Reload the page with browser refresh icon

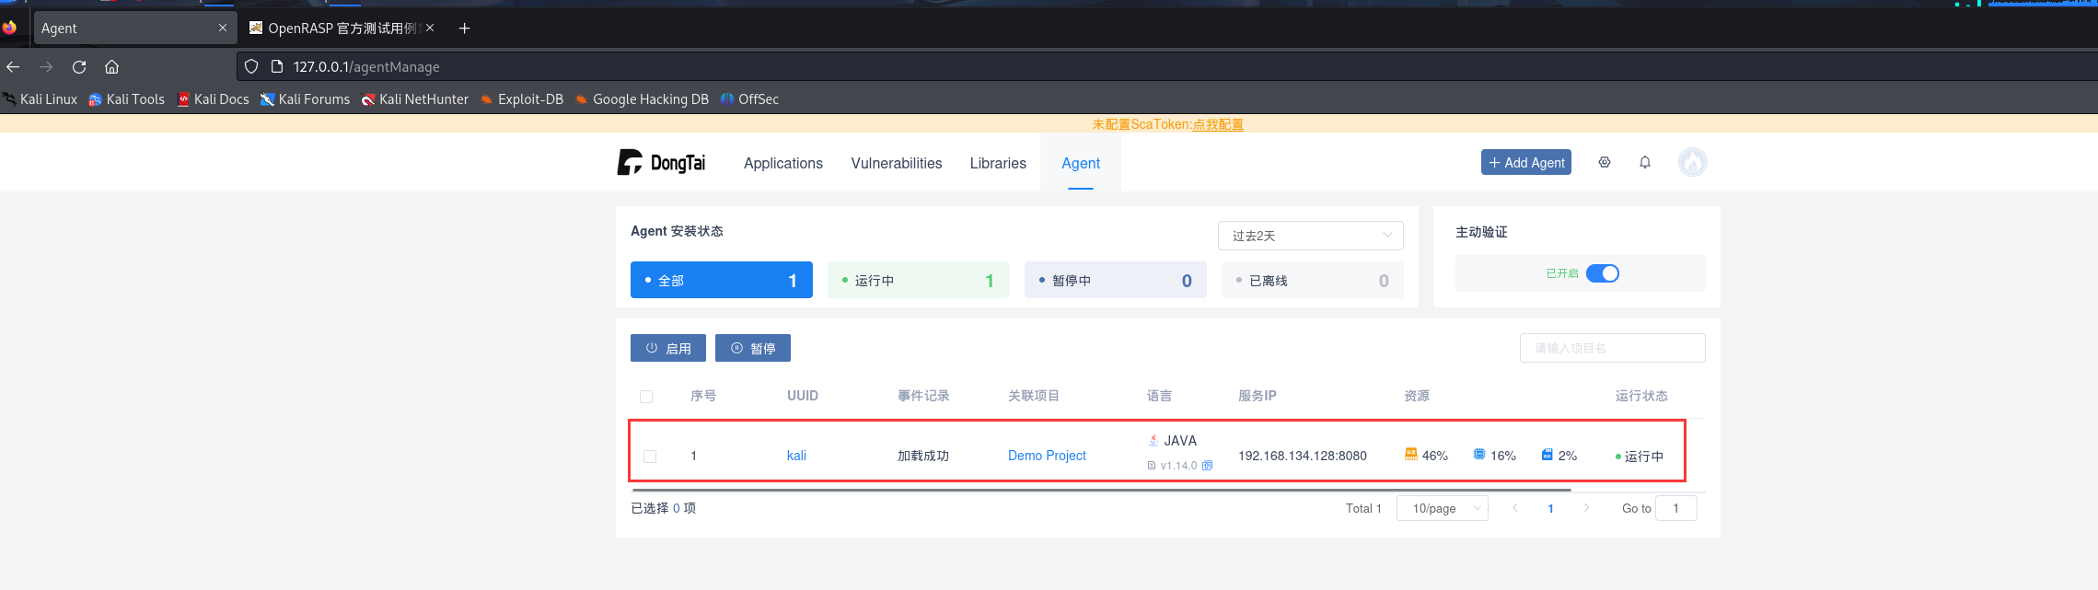point(79,66)
